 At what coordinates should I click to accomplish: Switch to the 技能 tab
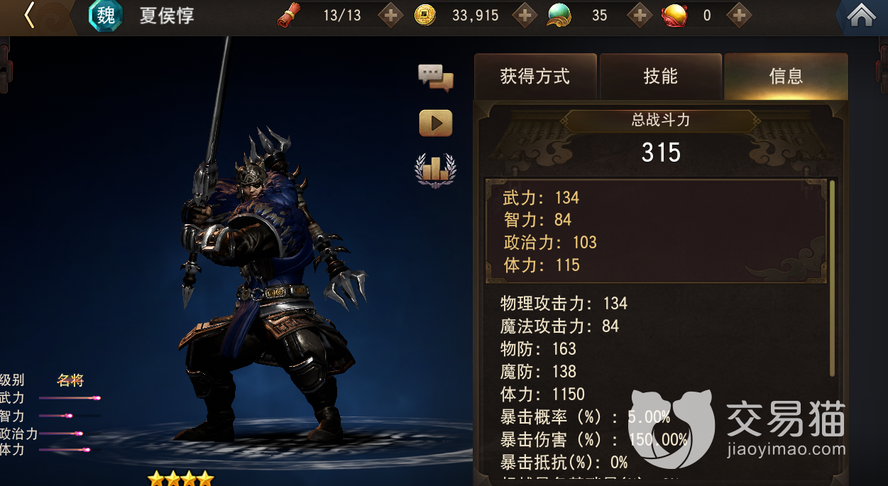[x=661, y=77]
